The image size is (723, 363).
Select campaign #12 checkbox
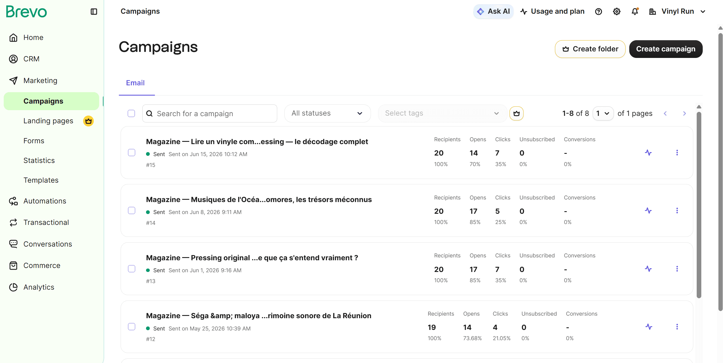point(131,327)
